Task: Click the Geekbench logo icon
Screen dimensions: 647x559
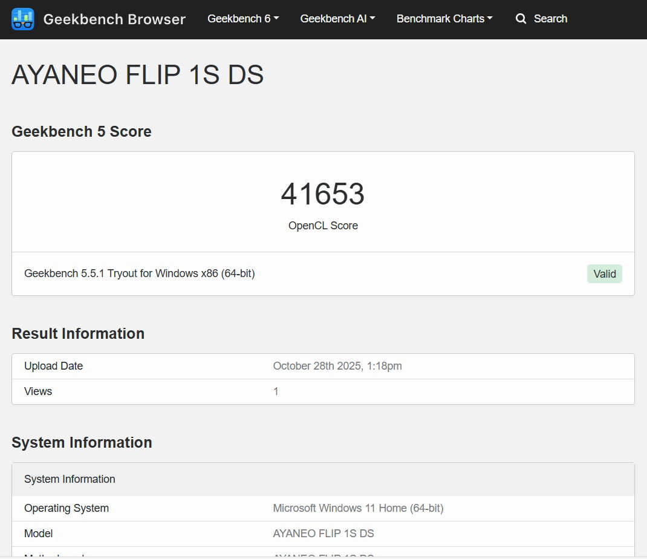Action: tap(23, 19)
